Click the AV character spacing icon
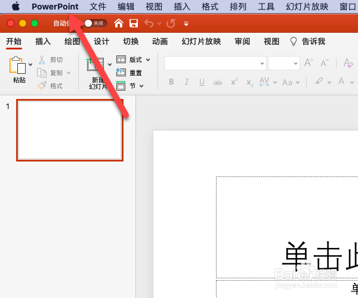Screen dimensions: 358x298 click(x=264, y=82)
